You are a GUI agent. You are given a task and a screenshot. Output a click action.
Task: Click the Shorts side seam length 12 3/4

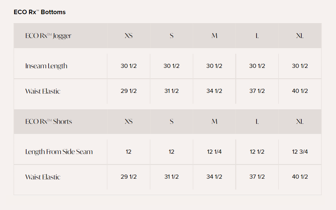point(300,152)
